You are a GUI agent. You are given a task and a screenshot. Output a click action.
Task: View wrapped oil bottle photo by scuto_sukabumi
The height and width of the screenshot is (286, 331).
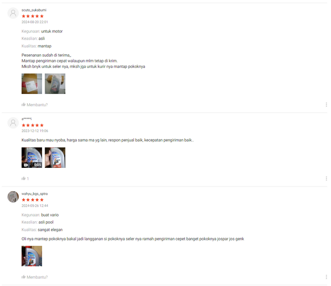click(x=55, y=83)
